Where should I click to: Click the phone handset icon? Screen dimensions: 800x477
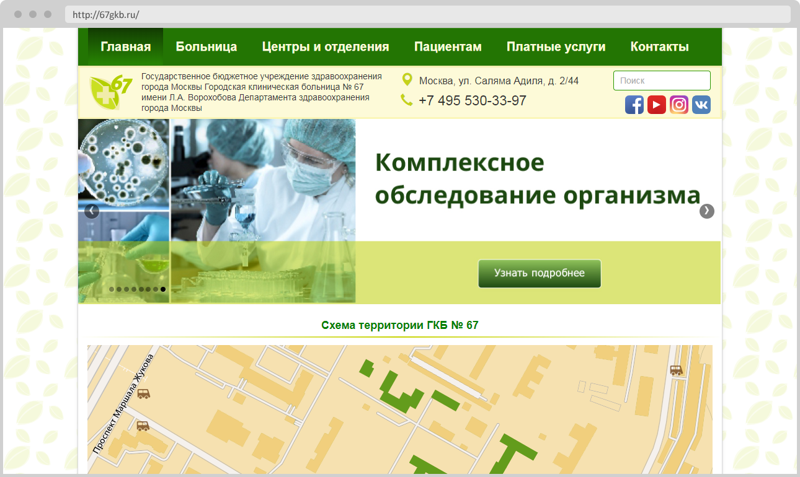[407, 100]
